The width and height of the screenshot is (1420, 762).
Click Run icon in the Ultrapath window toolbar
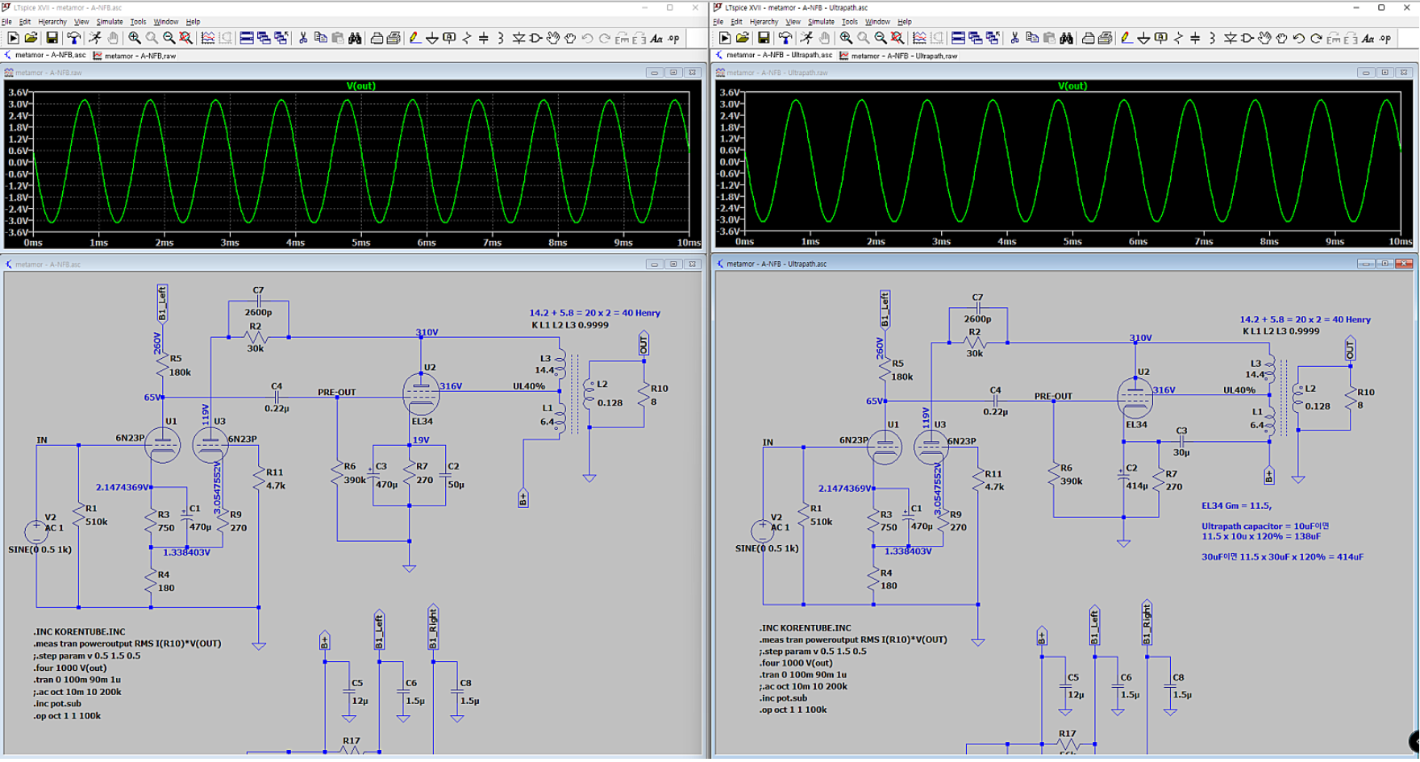point(724,38)
